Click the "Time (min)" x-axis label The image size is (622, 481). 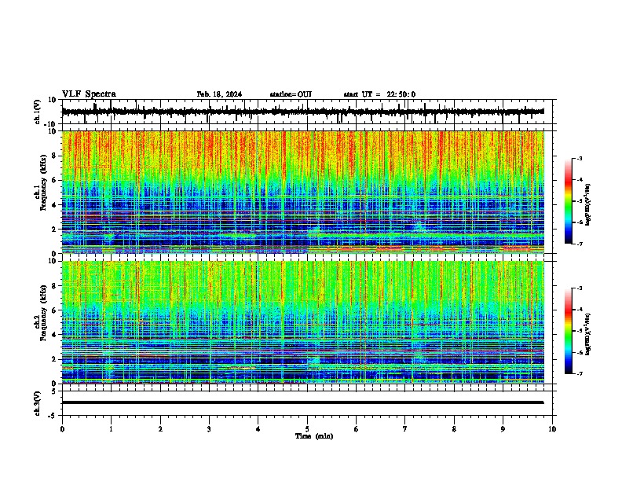(314, 436)
